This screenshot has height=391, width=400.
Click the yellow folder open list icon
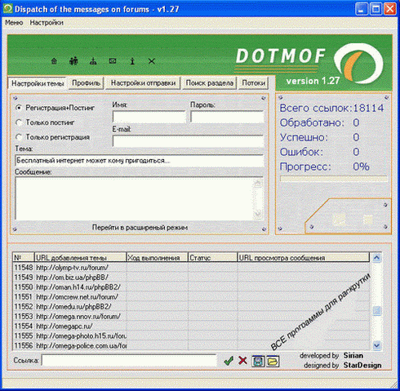coord(273,362)
